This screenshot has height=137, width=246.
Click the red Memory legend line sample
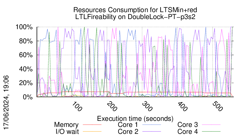pyautogui.click(x=92, y=125)
